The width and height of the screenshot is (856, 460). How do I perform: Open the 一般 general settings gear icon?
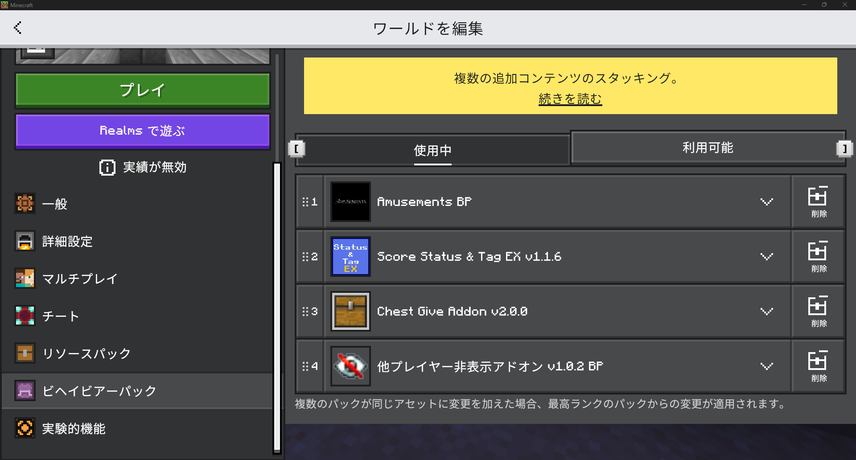(x=25, y=203)
